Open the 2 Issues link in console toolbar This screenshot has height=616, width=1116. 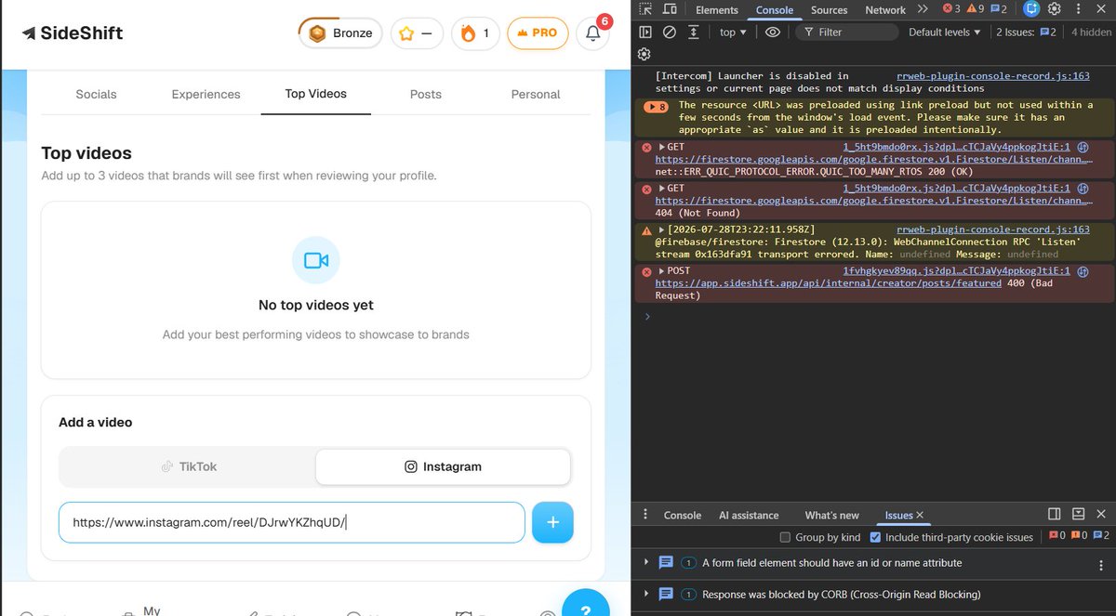tap(1026, 32)
